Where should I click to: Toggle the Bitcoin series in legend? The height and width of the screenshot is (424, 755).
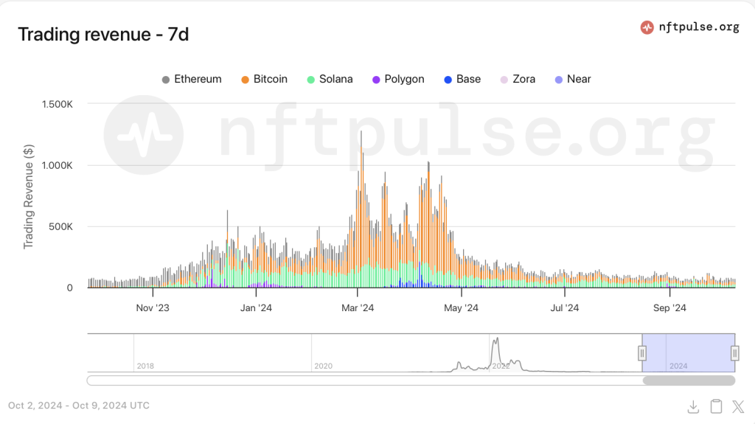point(265,79)
